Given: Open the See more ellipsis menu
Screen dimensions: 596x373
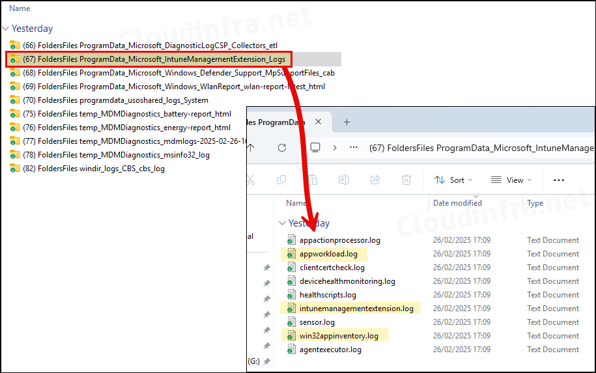Looking at the screenshot, I should click(x=559, y=180).
